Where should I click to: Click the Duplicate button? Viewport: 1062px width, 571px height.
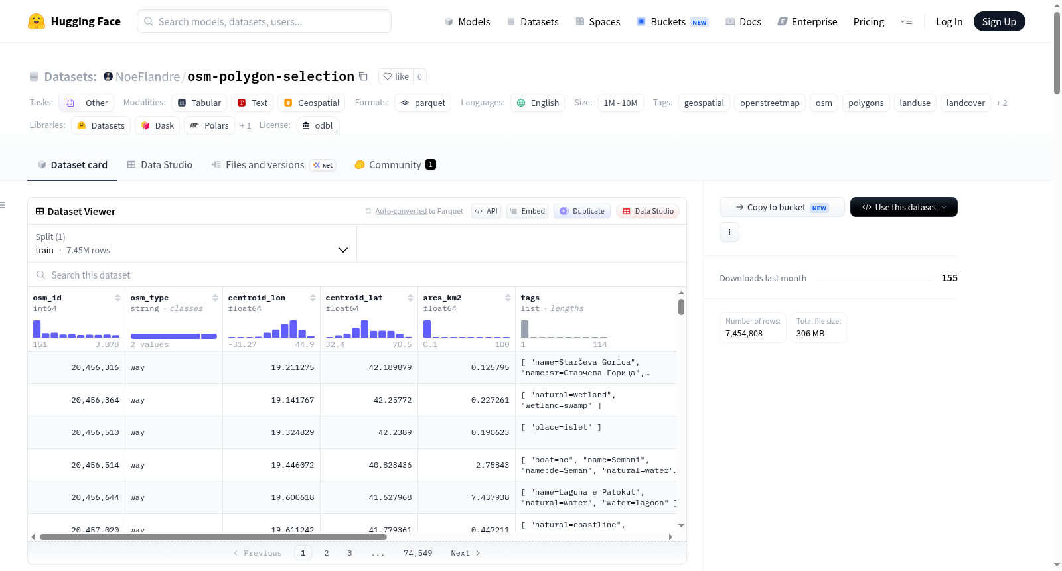click(x=581, y=211)
